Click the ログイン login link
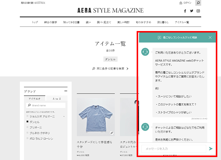Image resolution: width=221 pixels, height=160 pixels. pyautogui.click(x=185, y=3)
